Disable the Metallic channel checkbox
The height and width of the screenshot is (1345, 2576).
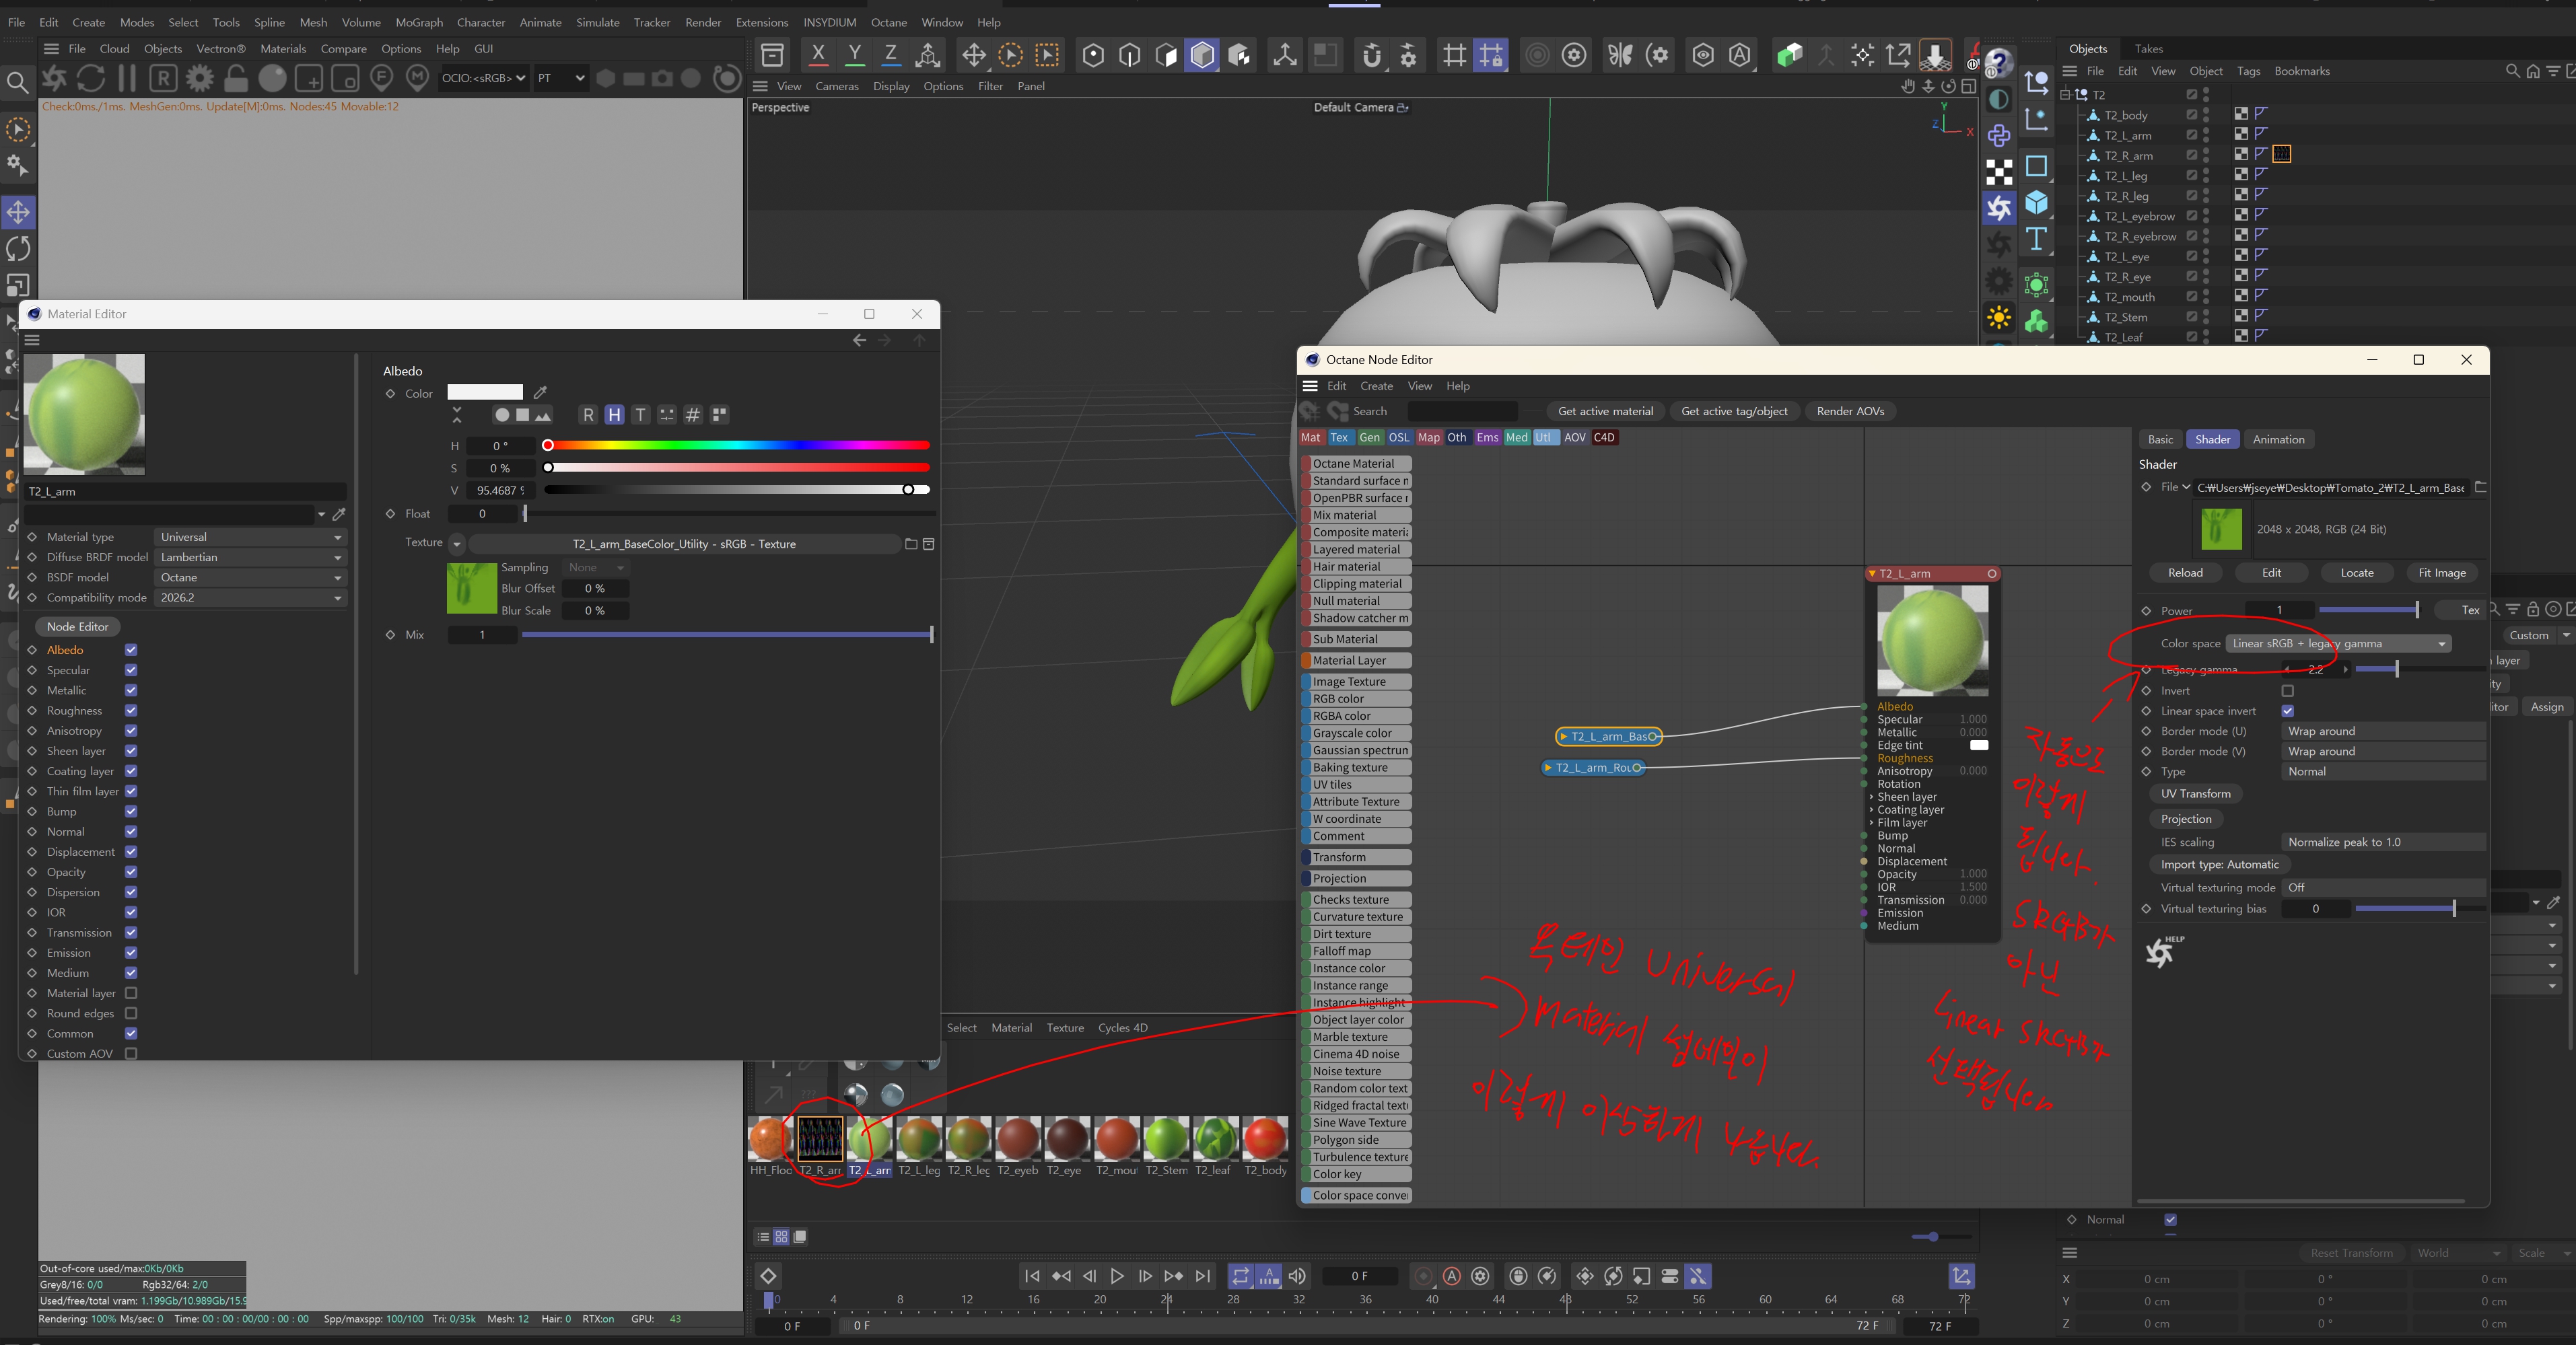(x=131, y=690)
